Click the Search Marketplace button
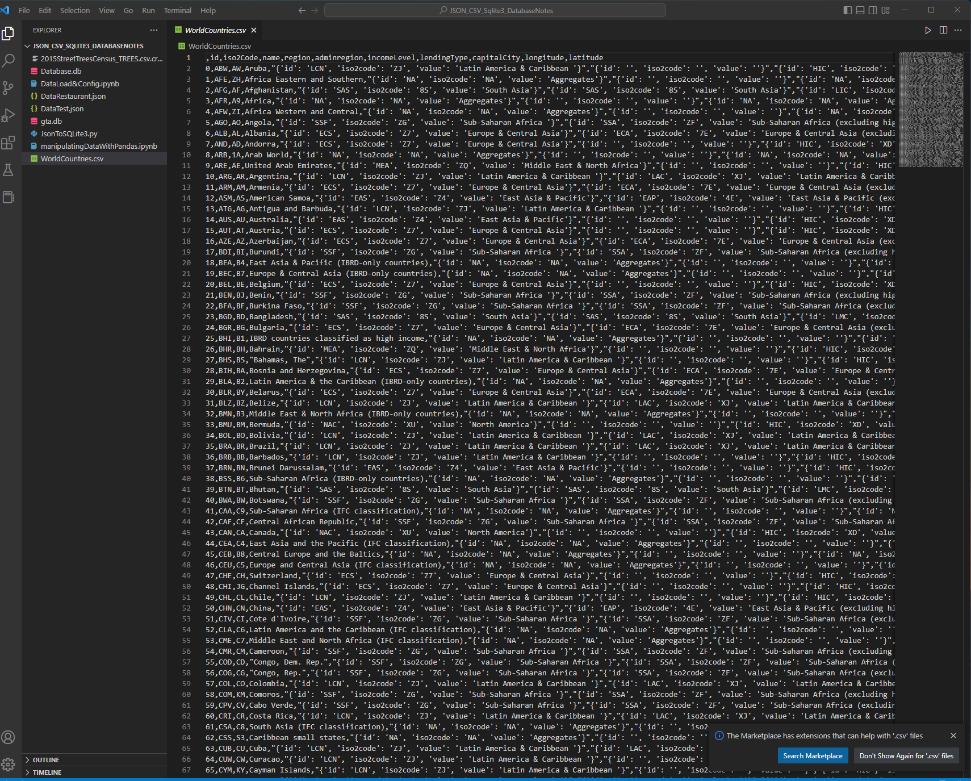This screenshot has width=971, height=781. coord(813,755)
